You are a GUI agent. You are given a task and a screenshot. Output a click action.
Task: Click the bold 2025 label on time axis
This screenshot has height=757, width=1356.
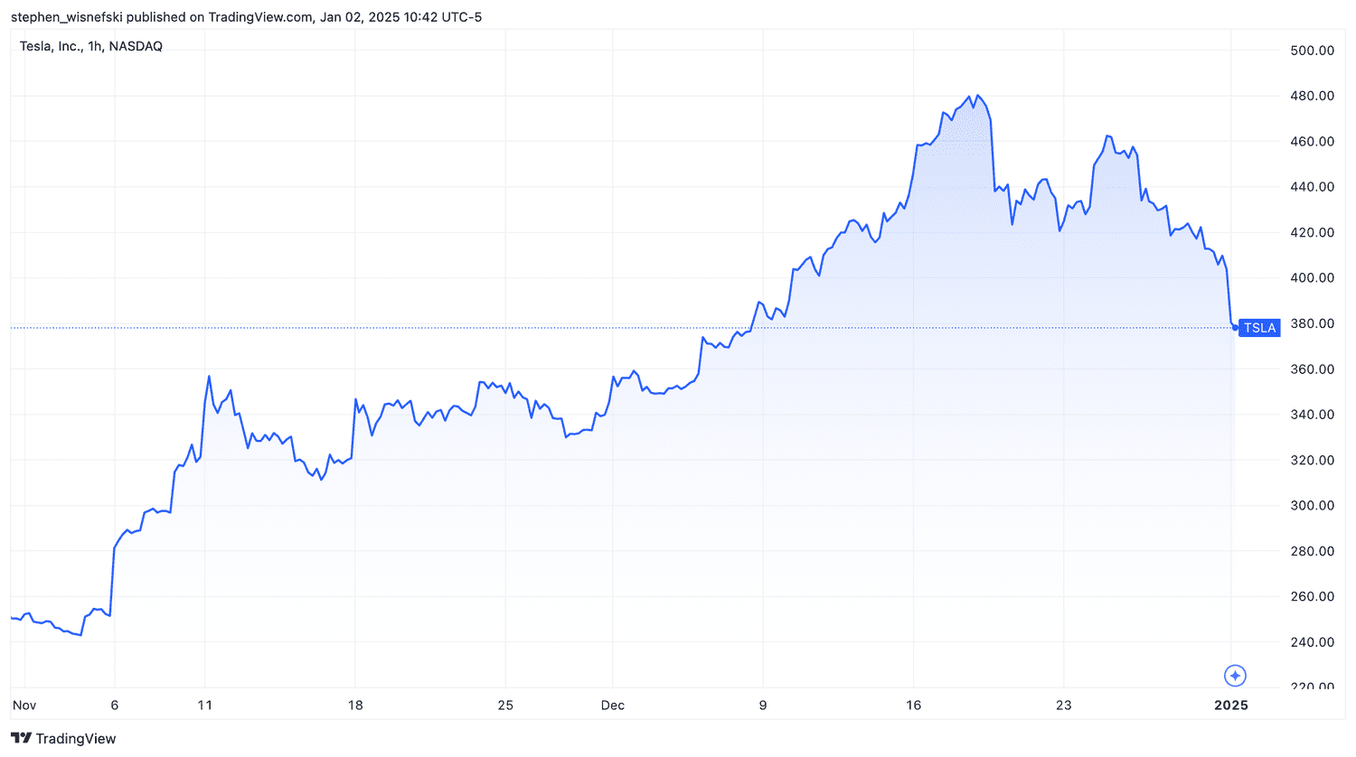coord(1231,706)
